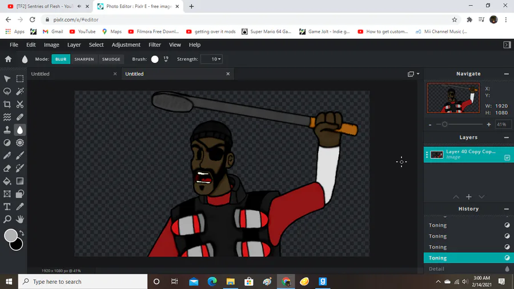The height and width of the screenshot is (289, 514).
Task: Move layer down with arrow
Action: click(481, 196)
